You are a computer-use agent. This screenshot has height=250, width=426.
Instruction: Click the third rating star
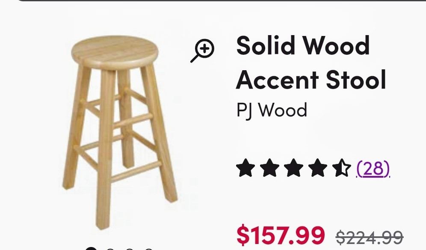point(293,168)
